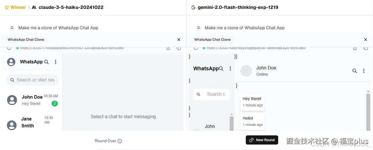Click the search icon beside the left WhatsApp title
This screenshot has height=150, width=373.
[x=46, y=62]
